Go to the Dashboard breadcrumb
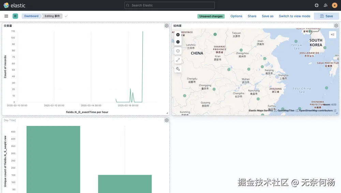 point(31,16)
